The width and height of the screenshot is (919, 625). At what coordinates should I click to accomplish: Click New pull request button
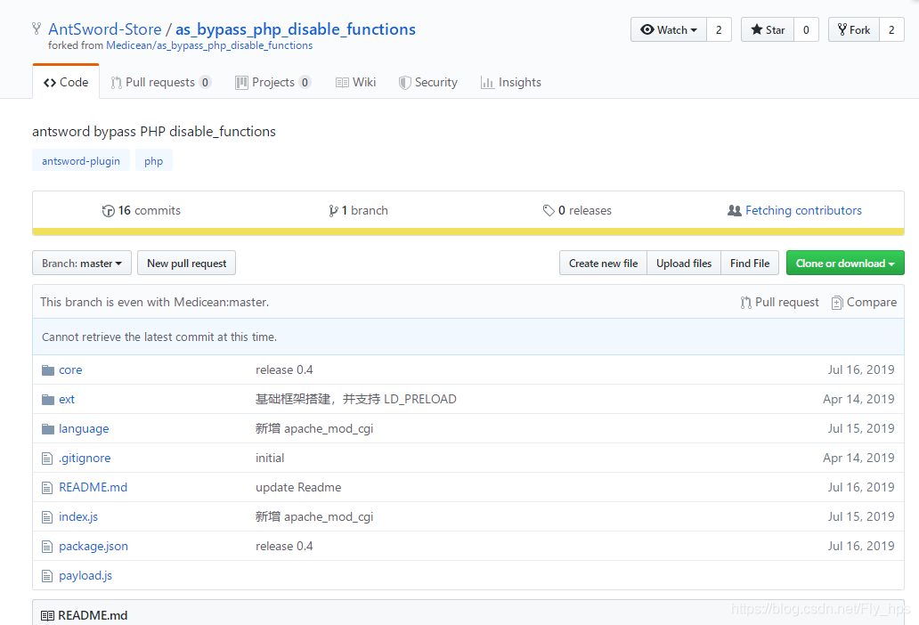[186, 263]
